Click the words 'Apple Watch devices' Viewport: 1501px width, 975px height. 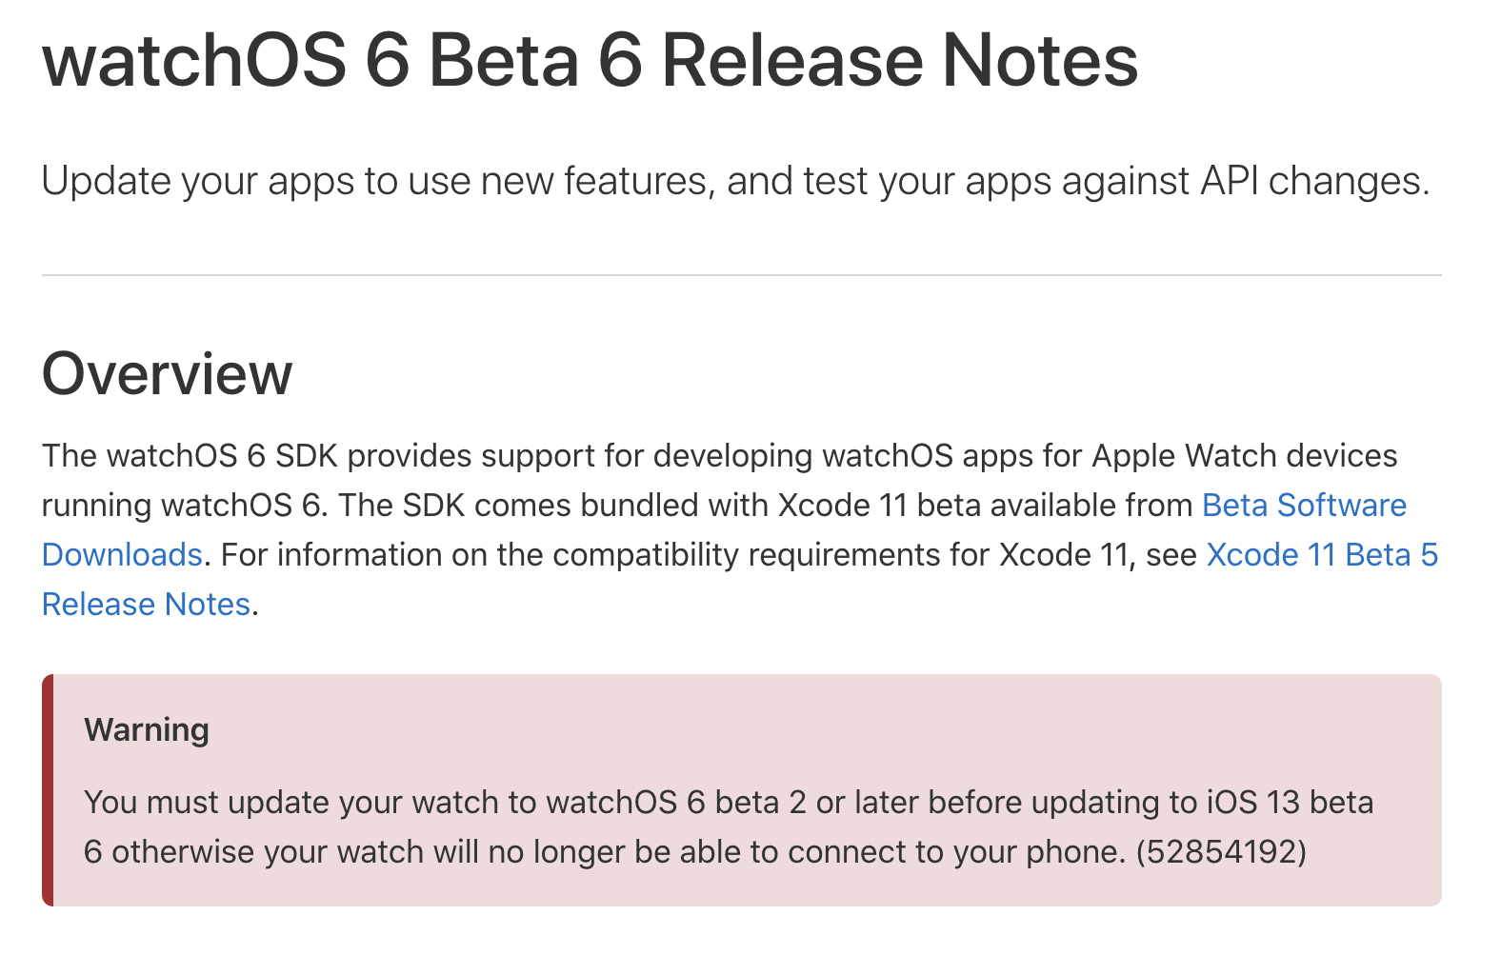coord(1245,455)
